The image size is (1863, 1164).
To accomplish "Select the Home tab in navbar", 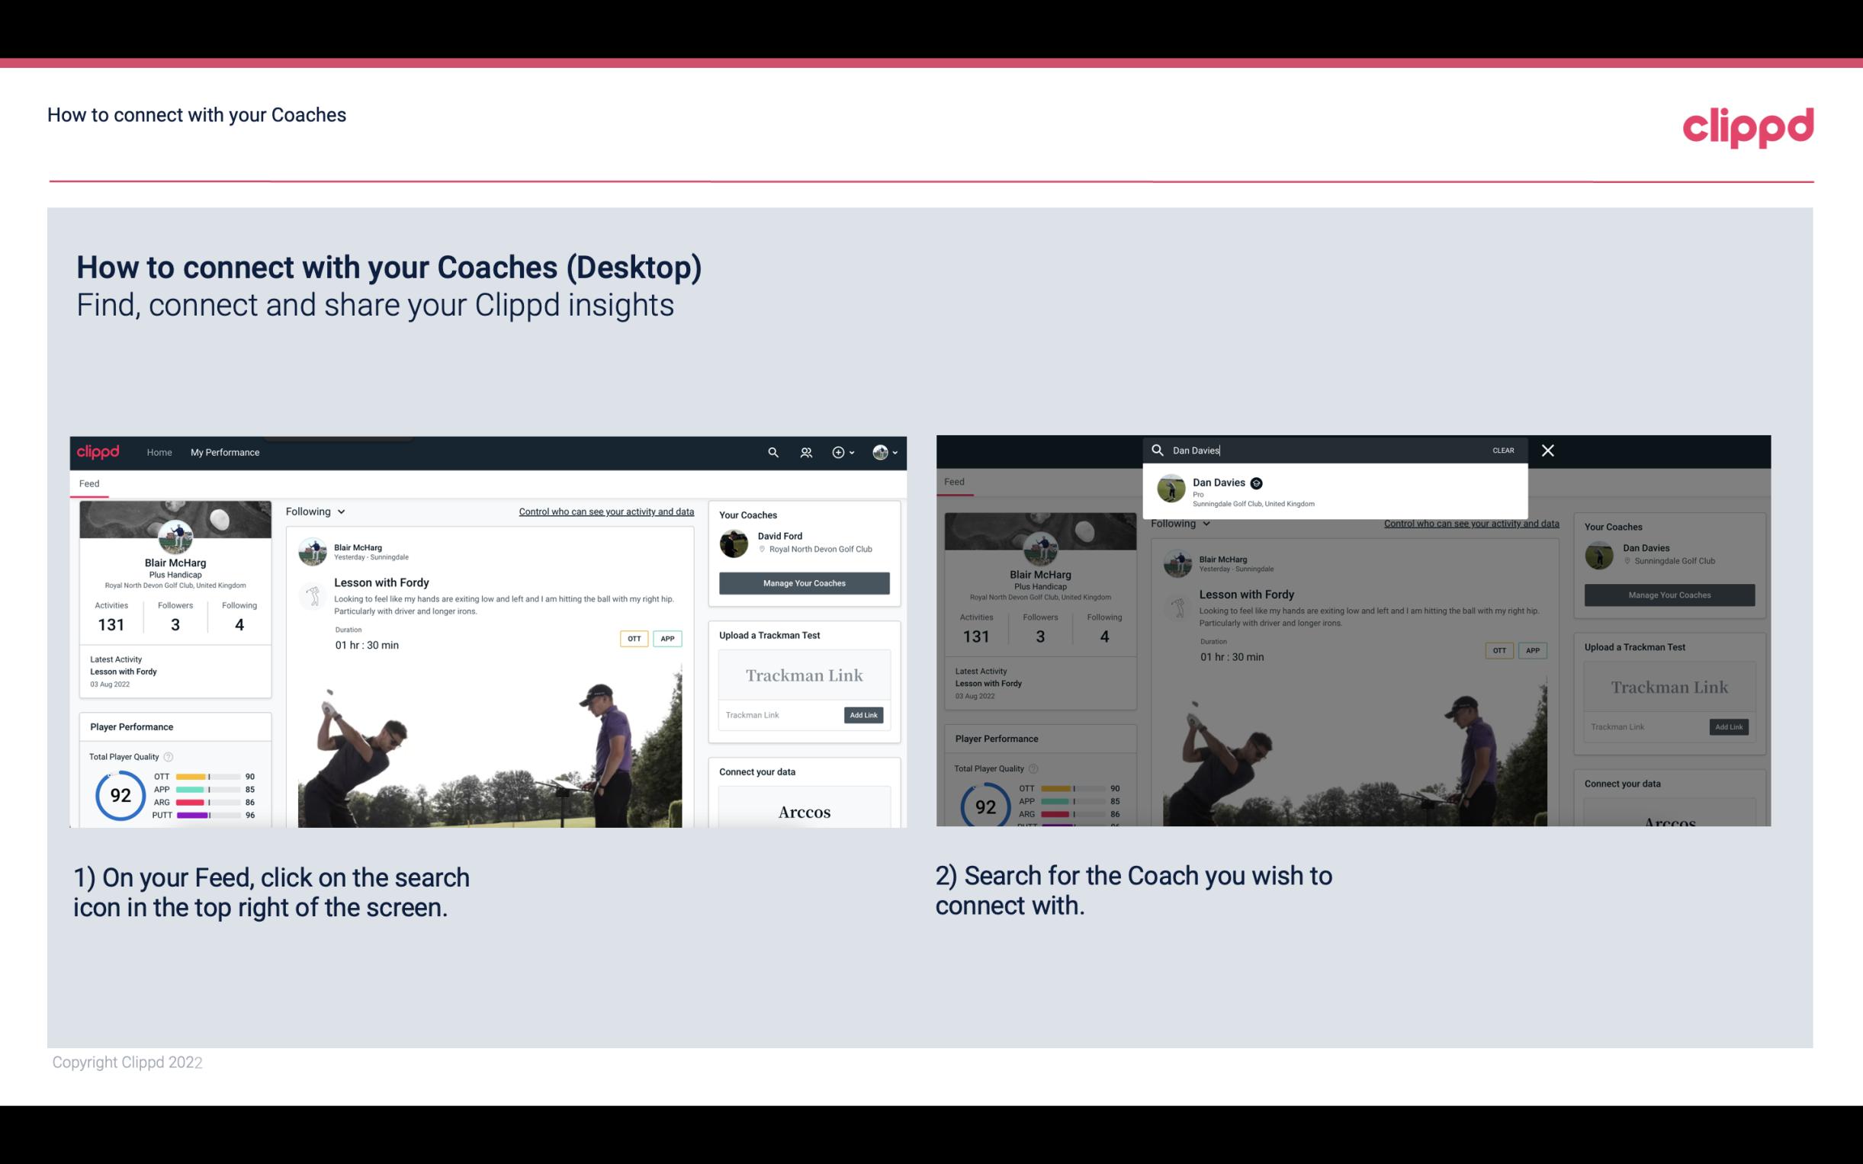I will coord(159,452).
